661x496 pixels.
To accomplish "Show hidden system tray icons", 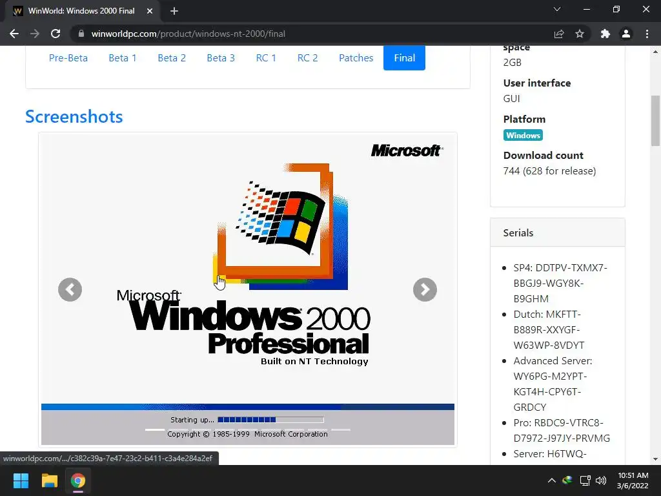I will (x=551, y=480).
